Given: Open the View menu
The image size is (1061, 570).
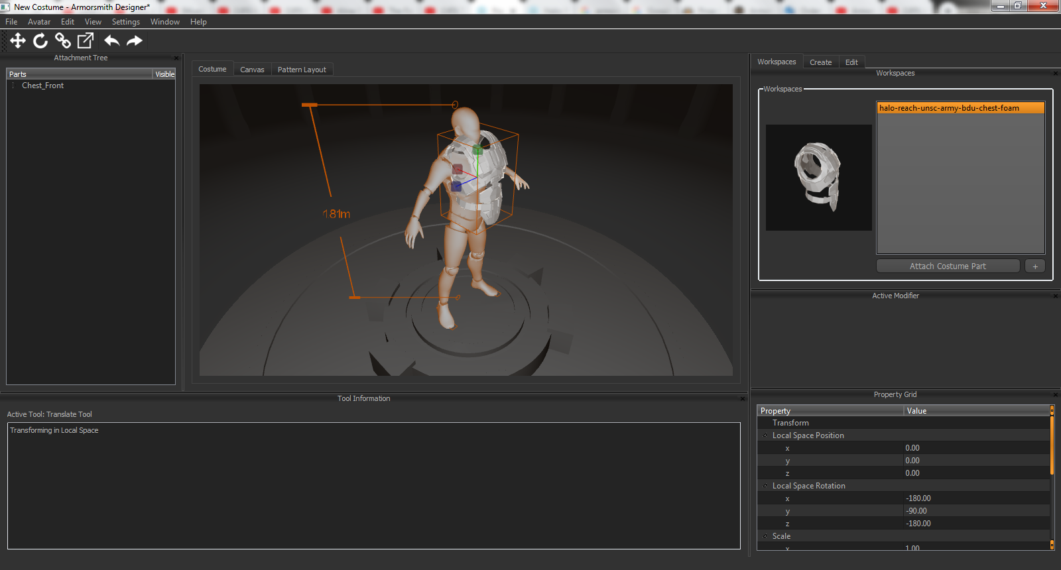Looking at the screenshot, I should (93, 22).
